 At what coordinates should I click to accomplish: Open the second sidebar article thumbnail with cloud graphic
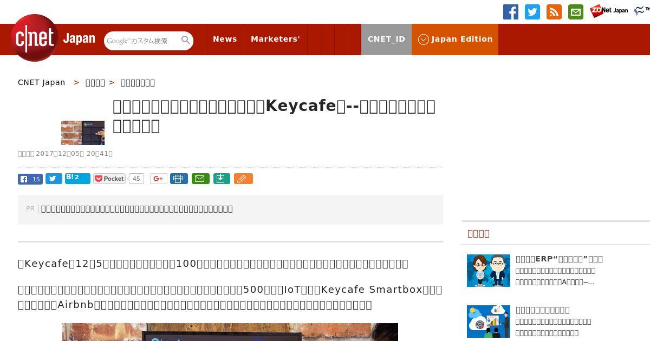point(489,322)
